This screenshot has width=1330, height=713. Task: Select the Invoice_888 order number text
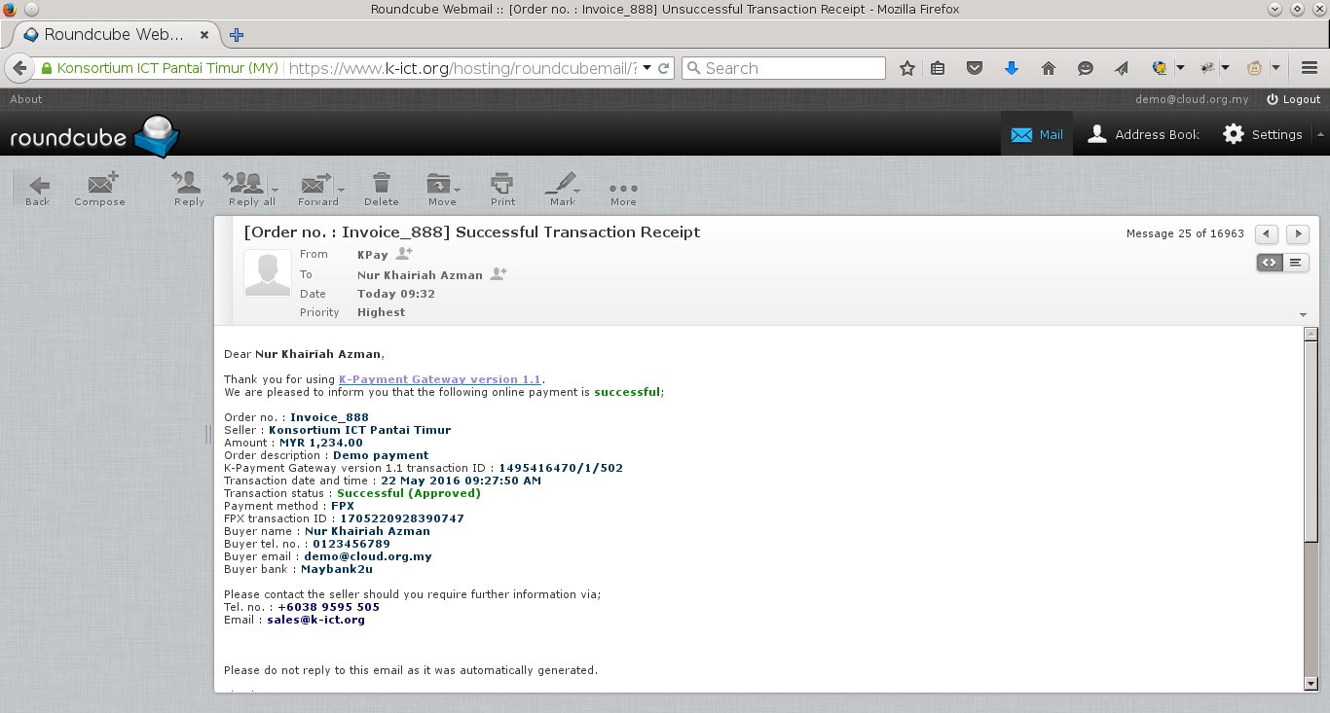tap(329, 417)
